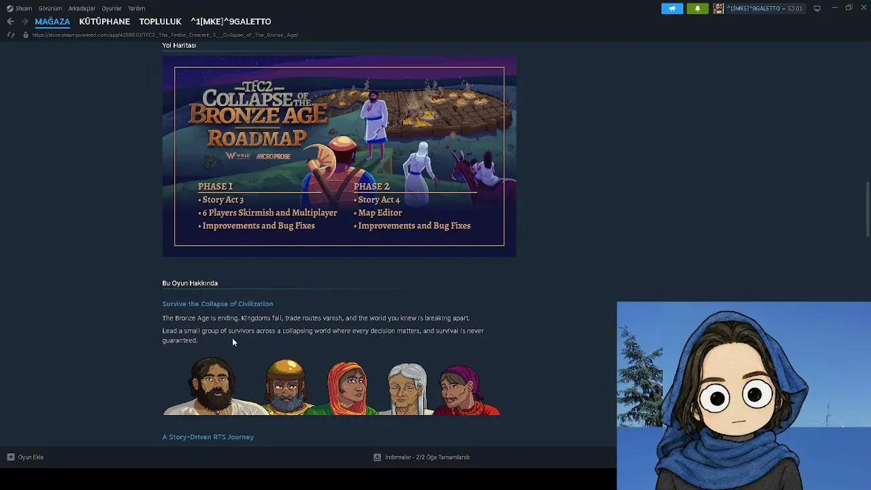Click the forward navigation arrow
The width and height of the screenshot is (871, 490).
coord(24,21)
